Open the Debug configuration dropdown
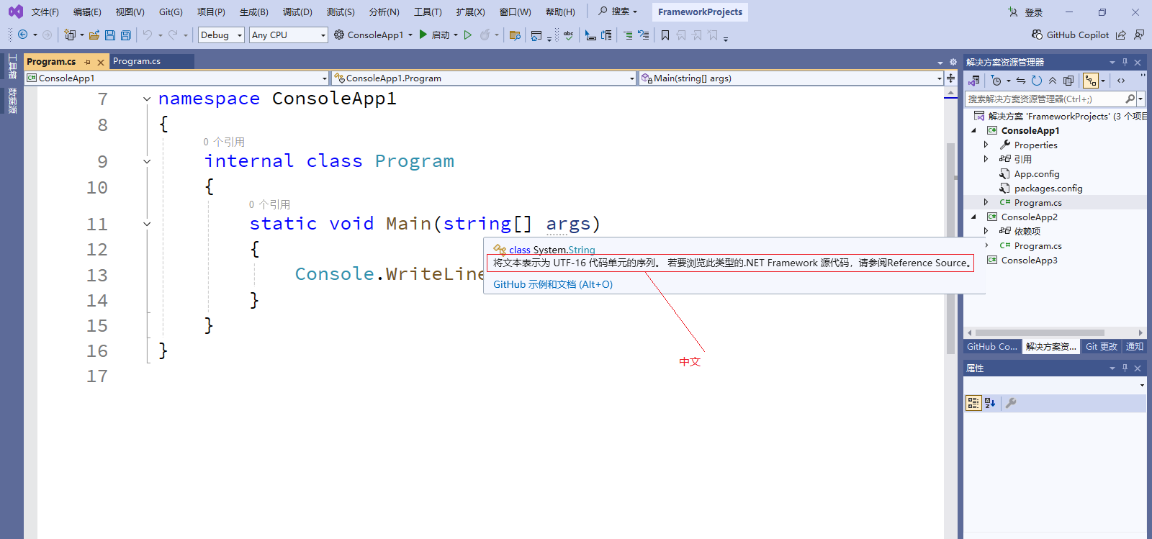Image resolution: width=1152 pixels, height=539 pixels. point(222,35)
